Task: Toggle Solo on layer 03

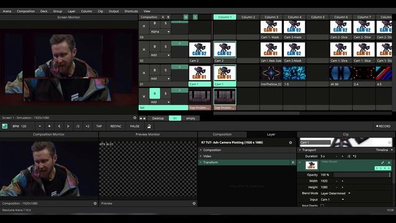Action: tap(166, 24)
